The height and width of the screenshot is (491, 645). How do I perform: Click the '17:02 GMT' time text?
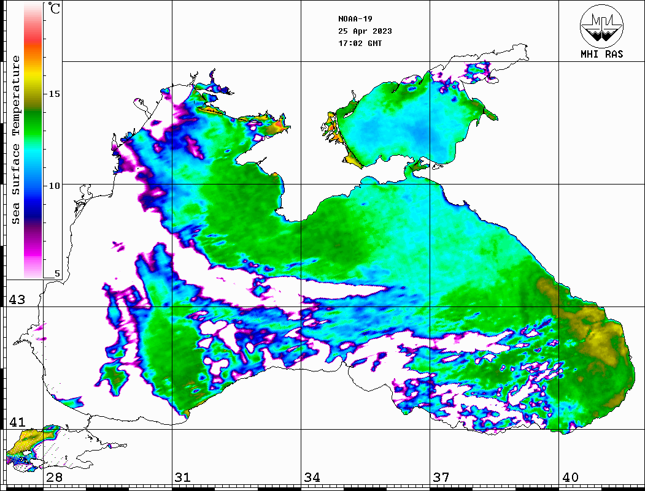(x=360, y=43)
